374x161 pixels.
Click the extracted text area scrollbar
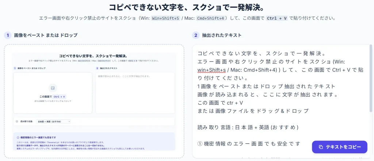click(371, 79)
